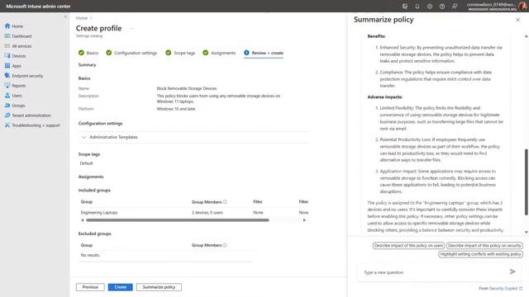
Task: Click the left arrow of groups table scrollbar
Action: pyautogui.click(x=83, y=220)
